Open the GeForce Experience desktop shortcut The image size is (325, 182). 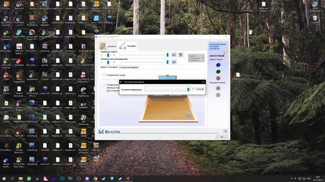pyautogui.click(x=6, y=34)
